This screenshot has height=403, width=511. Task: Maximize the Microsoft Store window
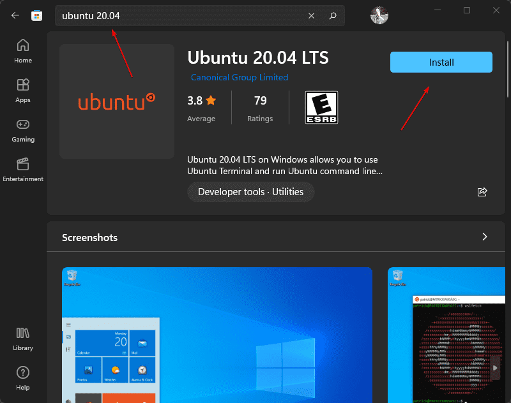pyautogui.click(x=467, y=10)
